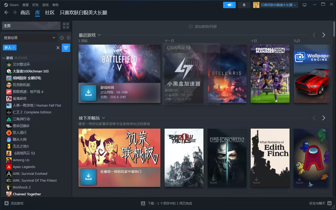Click the download icon on 饥荒联机版
The width and height of the screenshot is (336, 210).
(88, 177)
